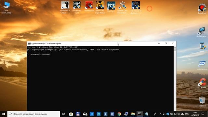This screenshot has width=208, height=117.
Task: Open Facebook from the taskbar
Action: click(x=112, y=114)
